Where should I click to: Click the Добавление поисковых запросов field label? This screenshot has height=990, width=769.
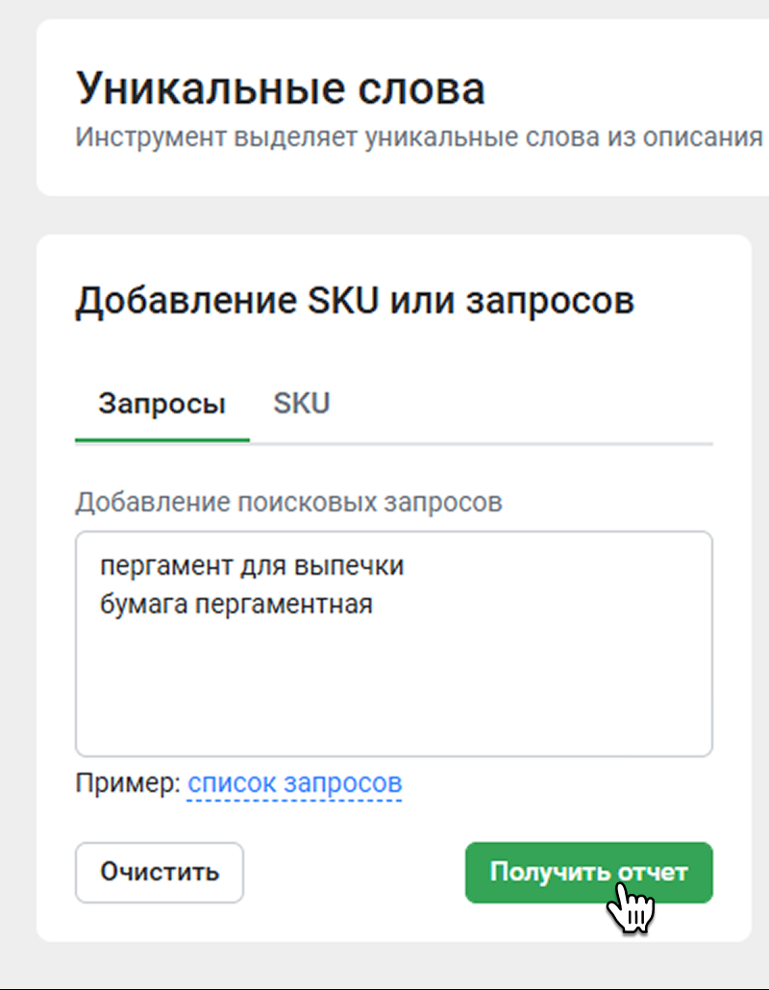[288, 502]
